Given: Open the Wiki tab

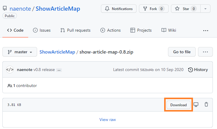Looking at the screenshot, I should point(169,30).
